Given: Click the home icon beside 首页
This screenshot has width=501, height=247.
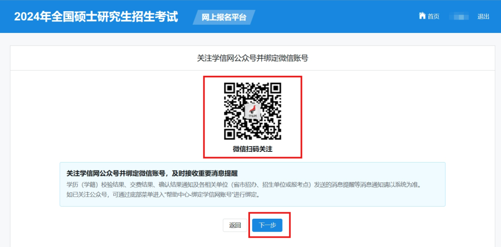Looking at the screenshot, I should [423, 16].
